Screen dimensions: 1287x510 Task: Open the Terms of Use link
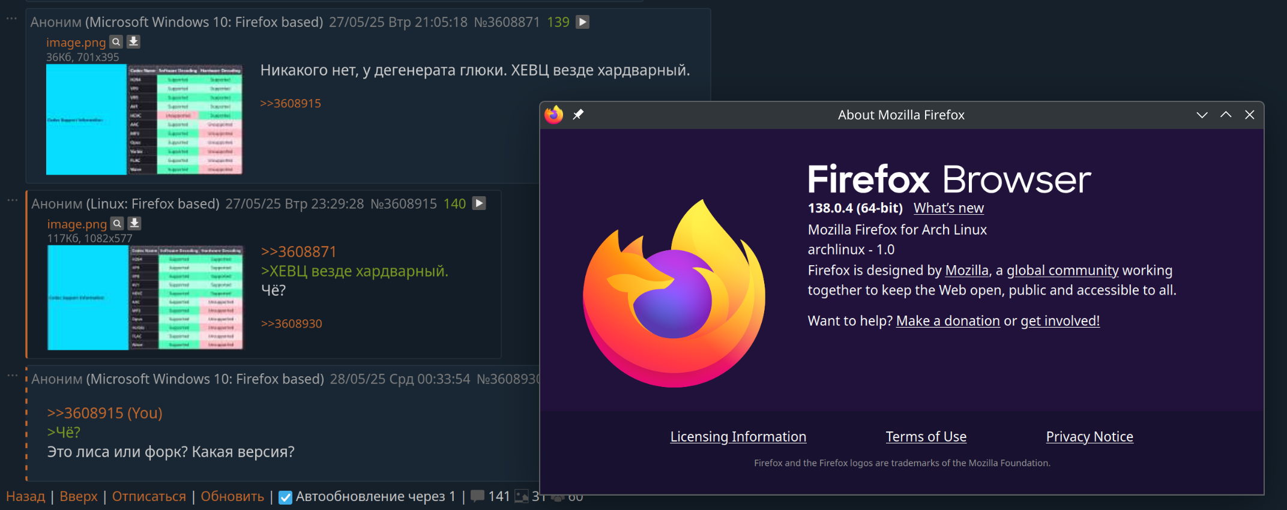click(x=926, y=437)
